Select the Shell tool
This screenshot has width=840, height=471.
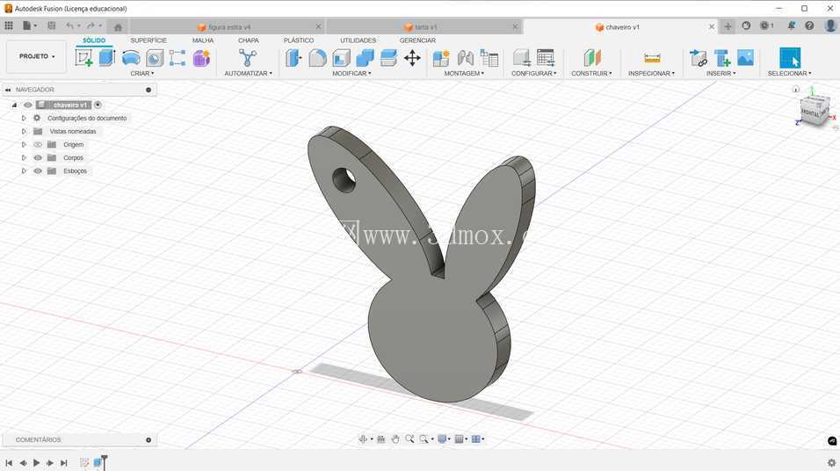pos(341,58)
